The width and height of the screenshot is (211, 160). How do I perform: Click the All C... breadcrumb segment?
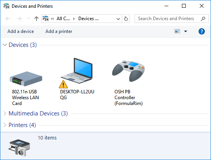63,19
